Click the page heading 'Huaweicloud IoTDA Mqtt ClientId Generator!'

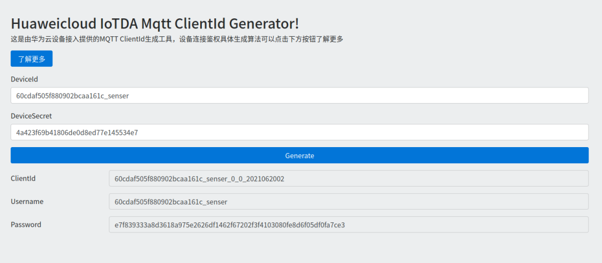(x=155, y=23)
